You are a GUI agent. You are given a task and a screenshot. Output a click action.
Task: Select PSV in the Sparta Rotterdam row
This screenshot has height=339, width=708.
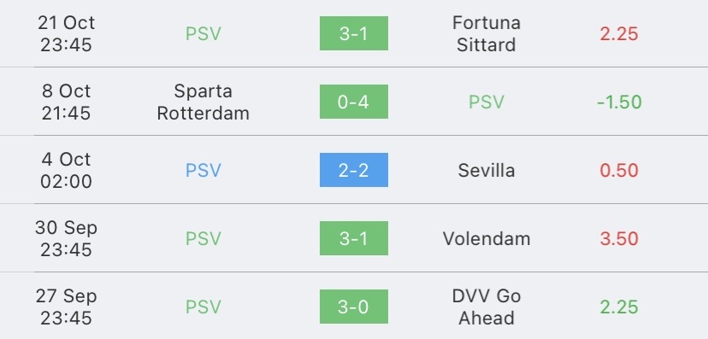(x=487, y=102)
